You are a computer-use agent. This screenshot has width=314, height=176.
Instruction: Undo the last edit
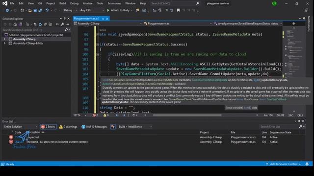pyautogui.click(x=47, y=10)
